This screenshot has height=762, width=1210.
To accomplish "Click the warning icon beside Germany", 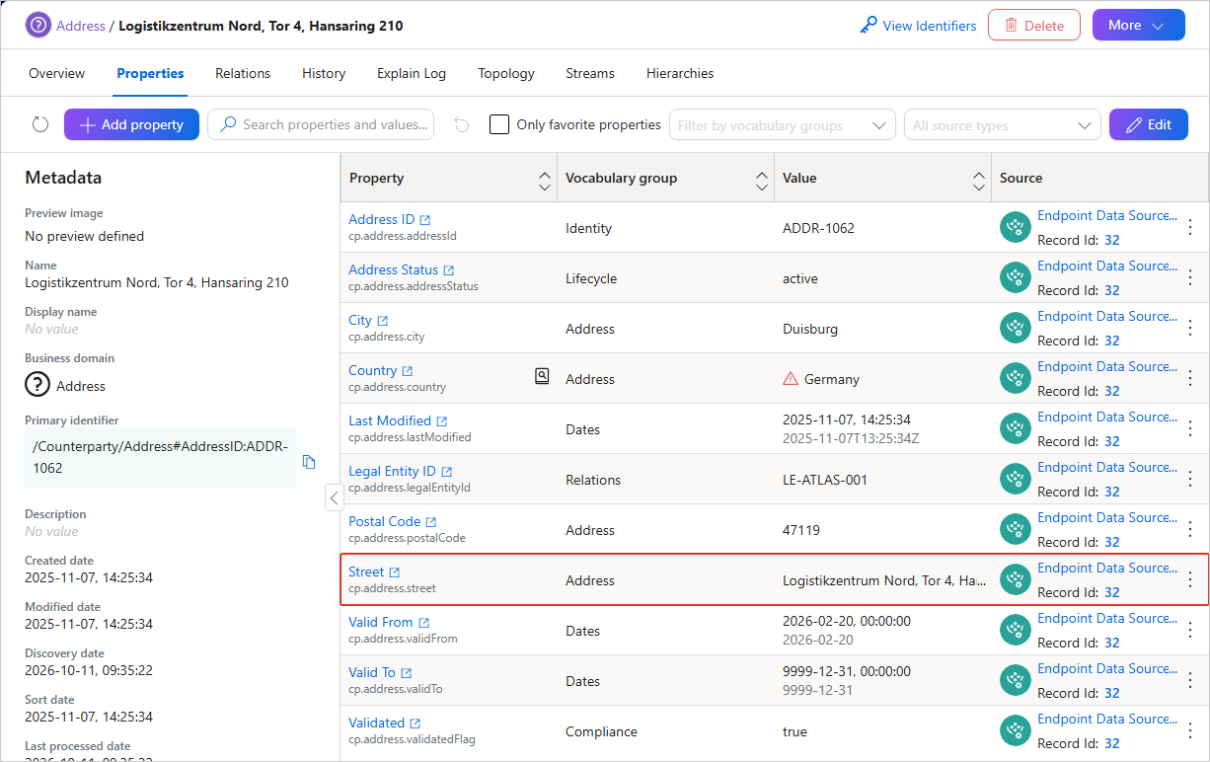I will 791,379.
